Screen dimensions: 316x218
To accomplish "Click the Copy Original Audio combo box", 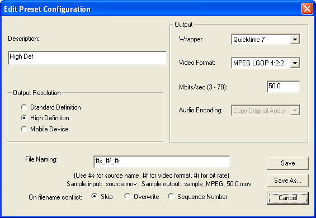I will [x=266, y=111].
